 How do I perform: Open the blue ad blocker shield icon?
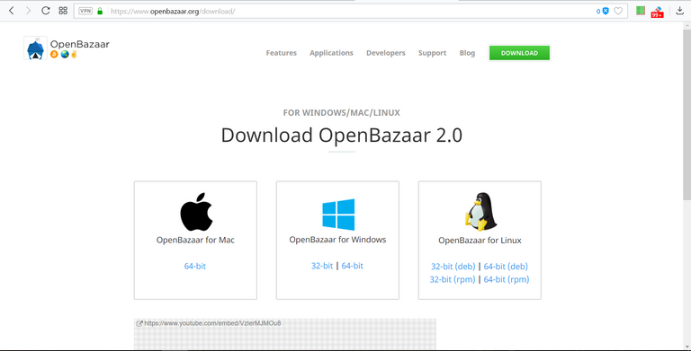pyautogui.click(x=606, y=11)
